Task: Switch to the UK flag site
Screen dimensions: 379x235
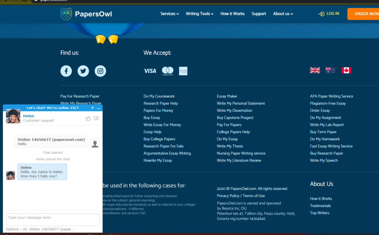Action: (315, 70)
